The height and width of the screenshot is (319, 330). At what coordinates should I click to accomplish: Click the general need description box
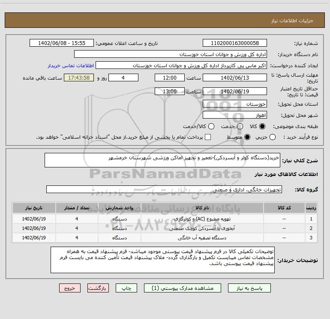[162, 160]
